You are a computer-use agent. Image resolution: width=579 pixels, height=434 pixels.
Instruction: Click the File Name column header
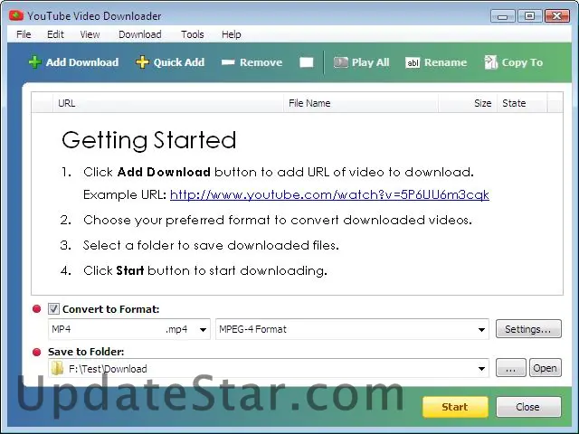click(361, 103)
